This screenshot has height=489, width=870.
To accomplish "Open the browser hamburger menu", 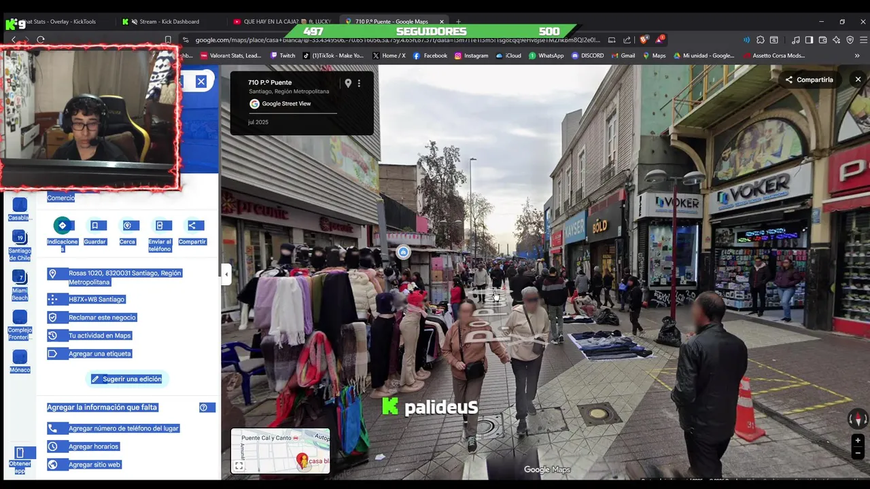I will [x=863, y=40].
